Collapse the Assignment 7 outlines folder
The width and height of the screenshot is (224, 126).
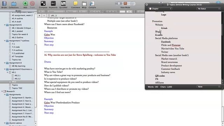tap(5, 41)
